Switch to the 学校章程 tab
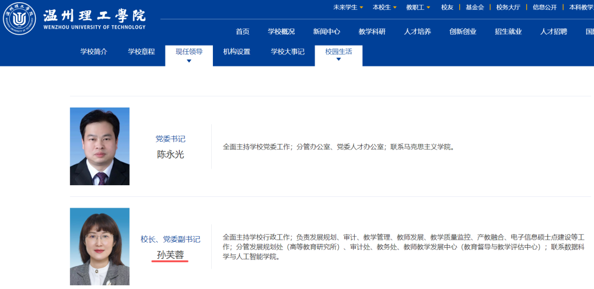 (141, 52)
